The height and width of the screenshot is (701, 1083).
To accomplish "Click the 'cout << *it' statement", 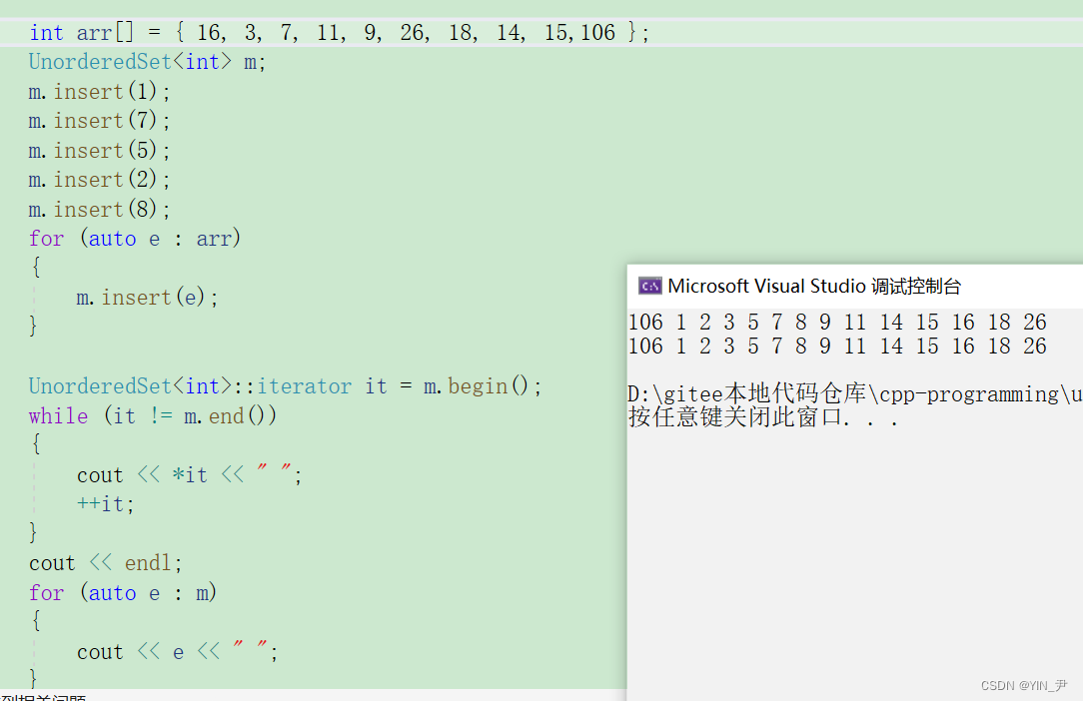I will [189, 475].
